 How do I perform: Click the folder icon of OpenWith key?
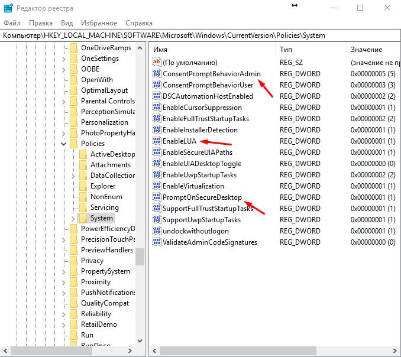click(x=74, y=80)
